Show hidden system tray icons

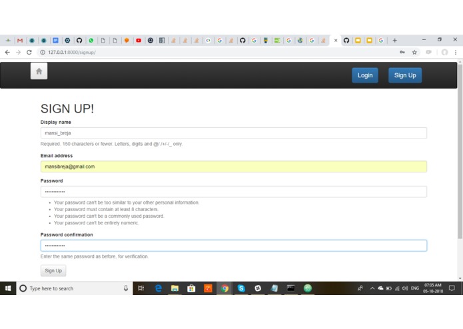point(372,288)
